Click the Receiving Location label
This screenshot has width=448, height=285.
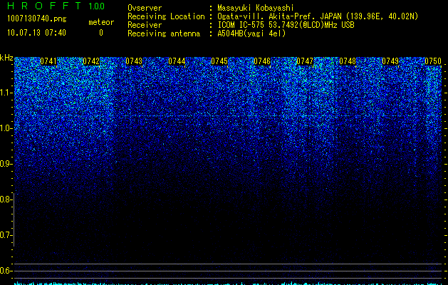click(x=166, y=16)
